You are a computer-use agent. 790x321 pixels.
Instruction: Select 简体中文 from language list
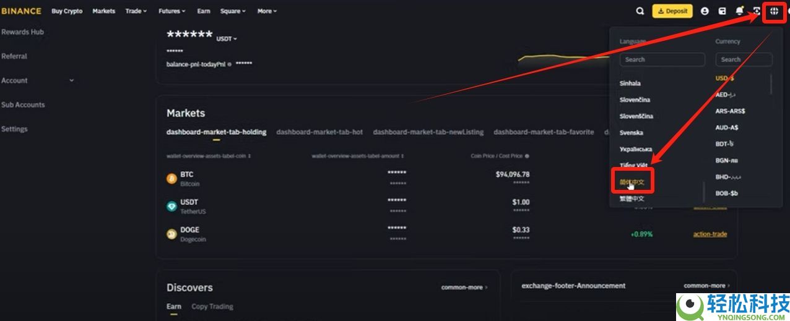pyautogui.click(x=632, y=183)
